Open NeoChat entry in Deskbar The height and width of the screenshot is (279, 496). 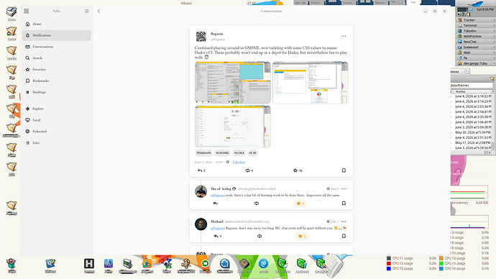(476, 42)
